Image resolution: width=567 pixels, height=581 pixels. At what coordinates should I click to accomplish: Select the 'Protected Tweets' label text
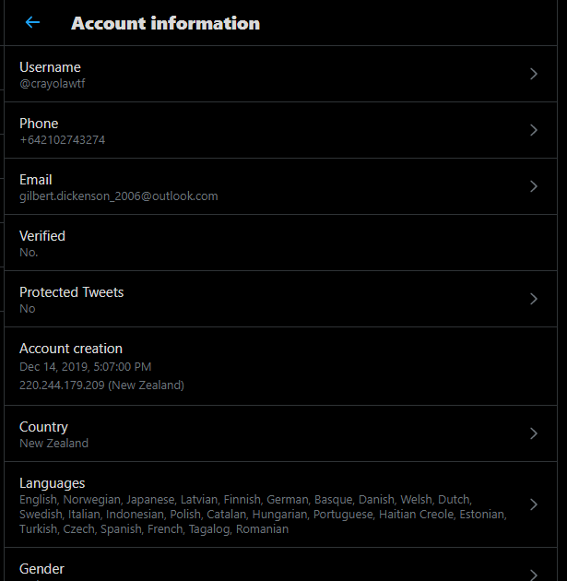pos(72,292)
